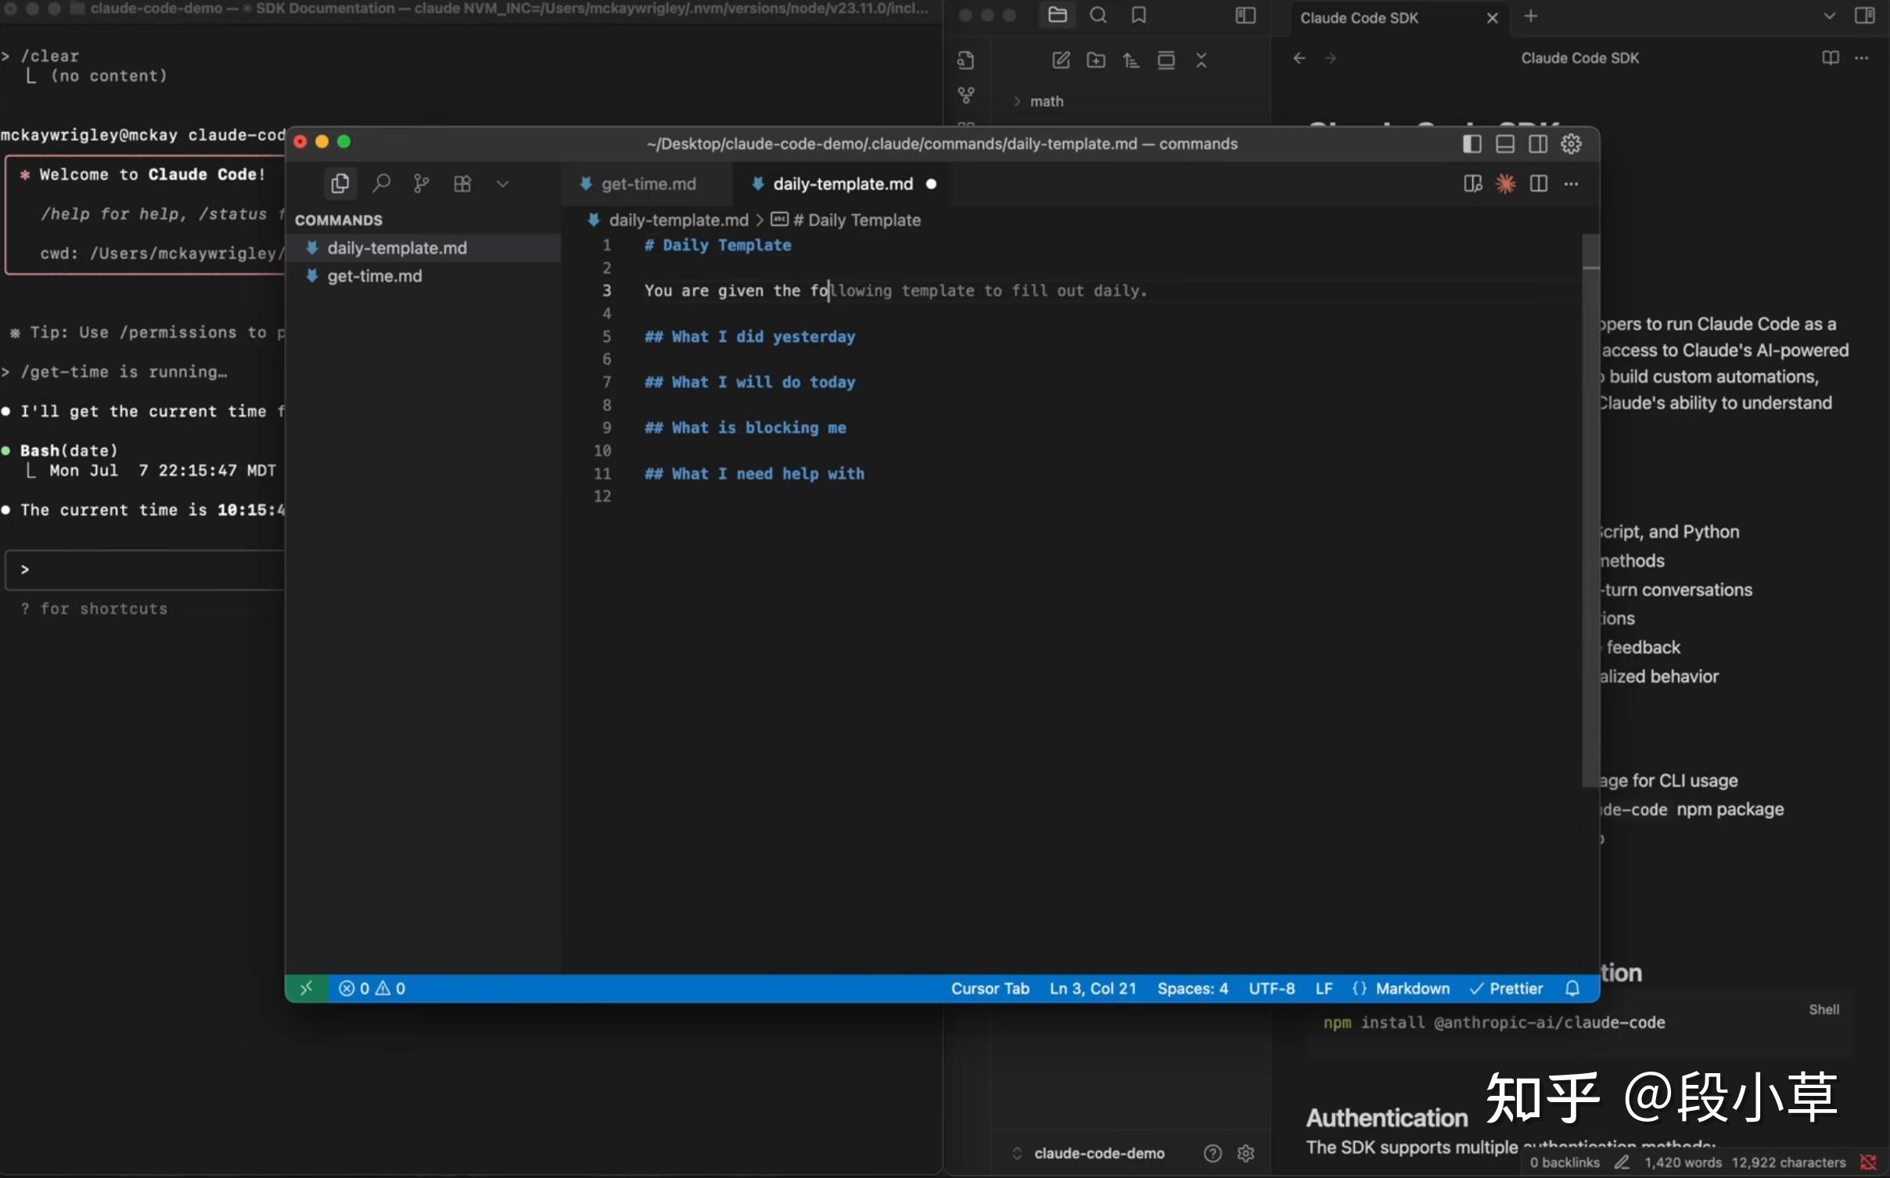Toggle the bottom panel layout button
The height and width of the screenshot is (1178, 1890).
pos(1504,144)
